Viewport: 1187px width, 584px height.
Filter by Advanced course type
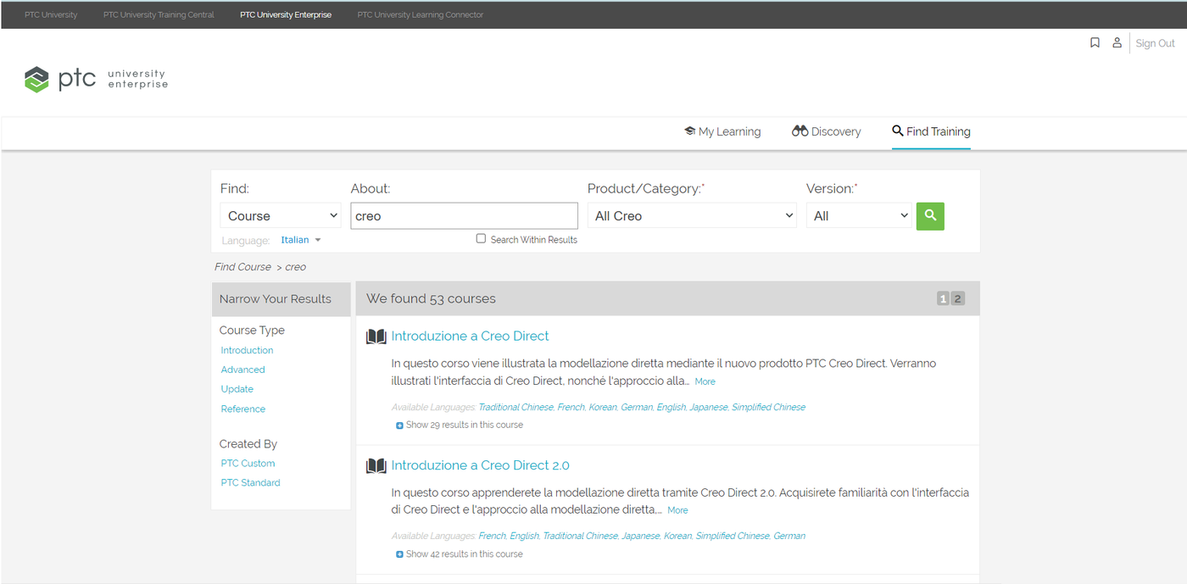coord(242,370)
